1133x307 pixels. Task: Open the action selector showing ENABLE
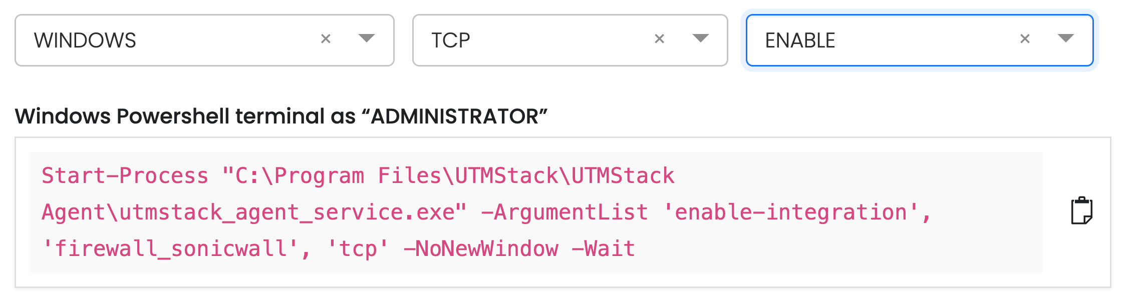coord(919,40)
